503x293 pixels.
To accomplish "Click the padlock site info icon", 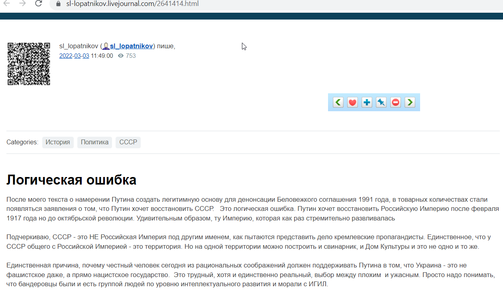I will coord(59,4).
